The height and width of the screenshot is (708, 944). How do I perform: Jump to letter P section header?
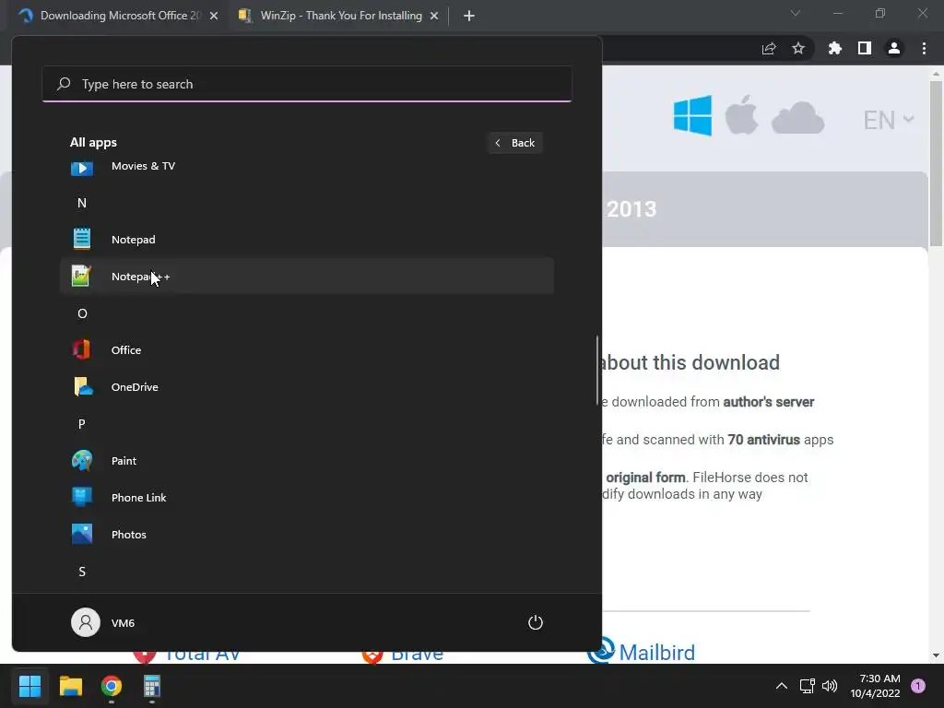82,424
